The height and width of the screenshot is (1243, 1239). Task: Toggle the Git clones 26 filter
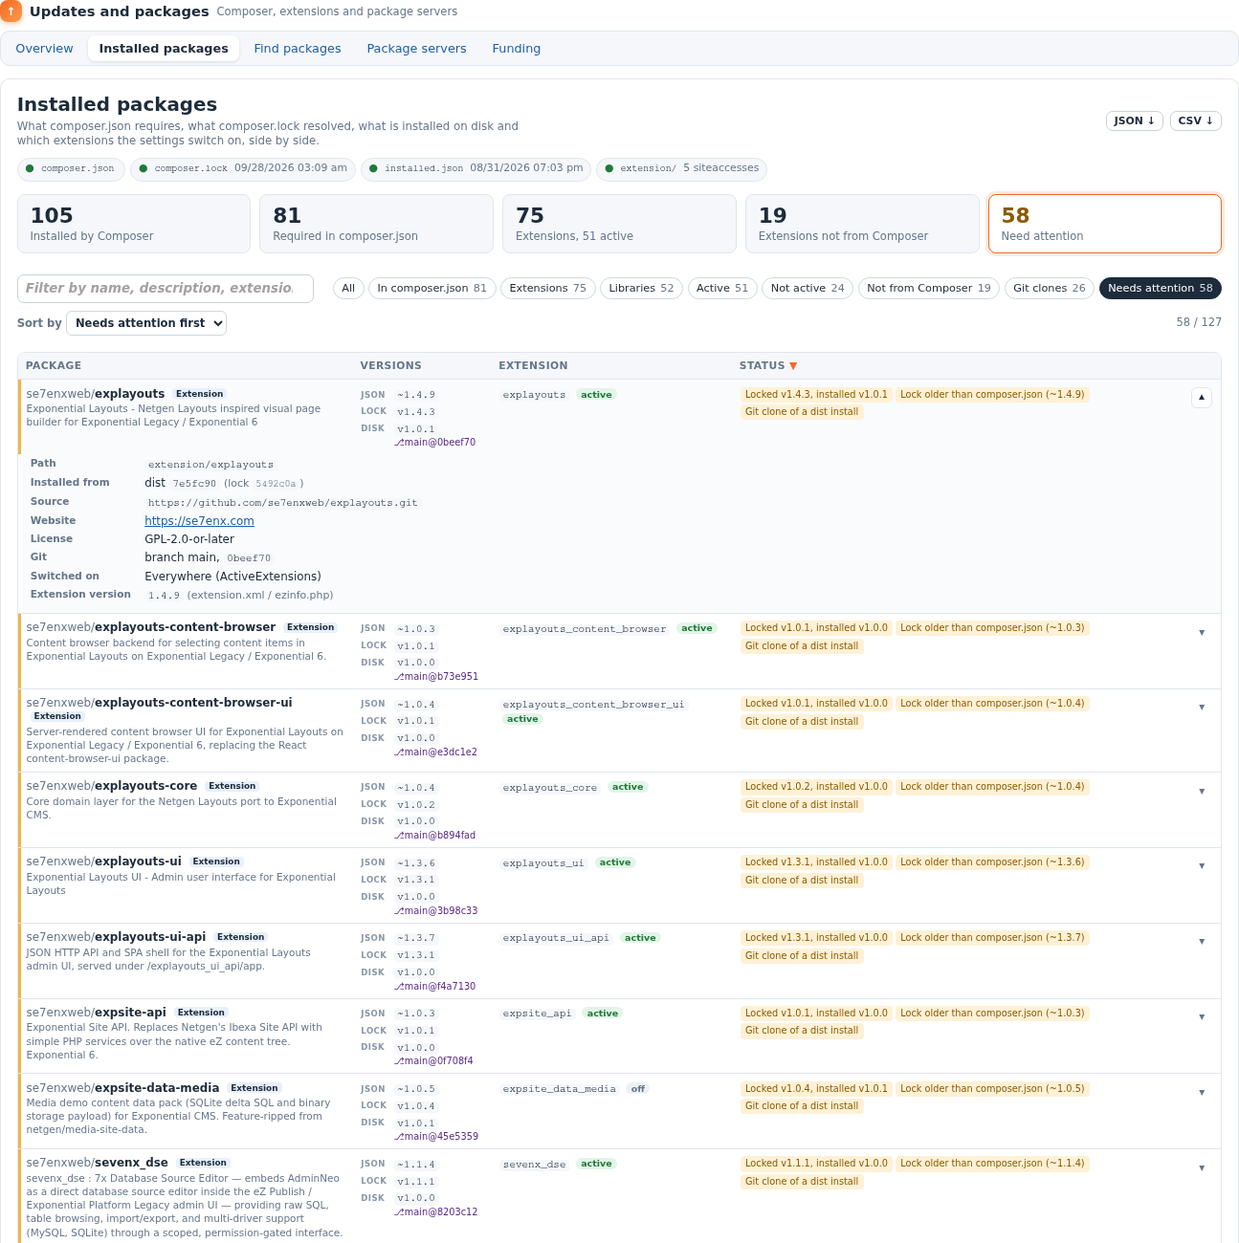pos(1050,288)
